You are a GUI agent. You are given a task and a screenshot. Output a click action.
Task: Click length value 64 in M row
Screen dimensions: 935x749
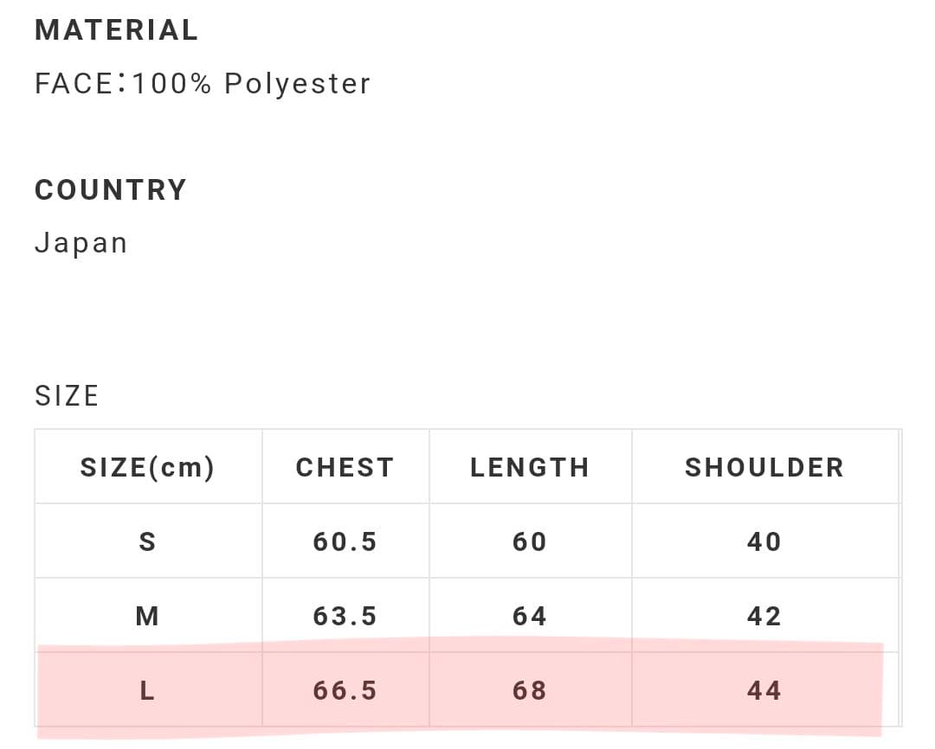[x=530, y=617]
